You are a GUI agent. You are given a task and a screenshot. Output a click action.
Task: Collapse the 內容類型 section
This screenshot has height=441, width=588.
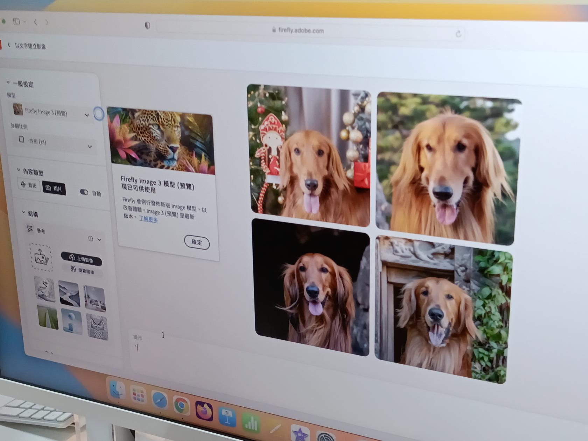[18, 170]
